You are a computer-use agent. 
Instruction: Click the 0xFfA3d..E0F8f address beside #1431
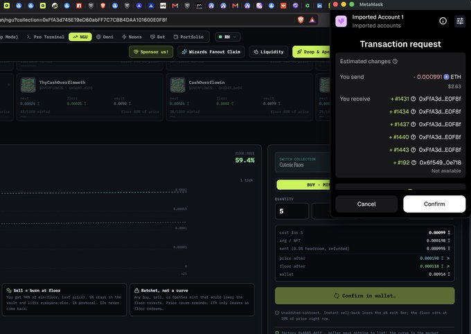coord(440,99)
